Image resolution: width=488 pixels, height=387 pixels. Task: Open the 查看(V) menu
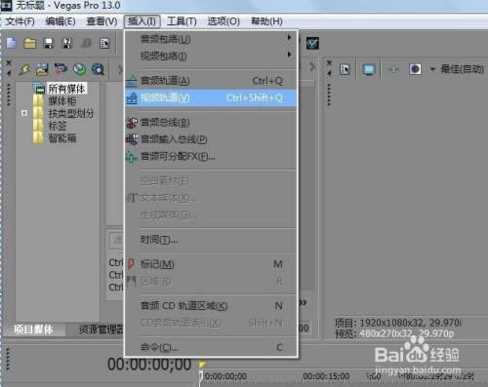click(x=102, y=21)
